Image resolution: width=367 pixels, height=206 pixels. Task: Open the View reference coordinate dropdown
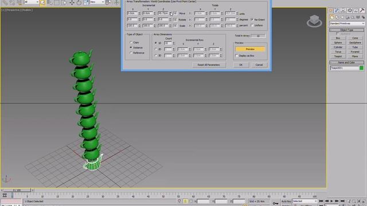(97, 2)
